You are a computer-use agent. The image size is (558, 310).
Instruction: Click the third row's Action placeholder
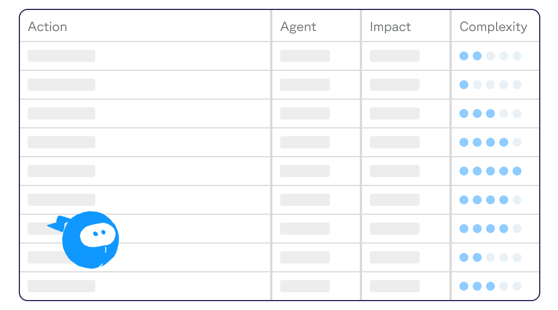click(x=61, y=113)
